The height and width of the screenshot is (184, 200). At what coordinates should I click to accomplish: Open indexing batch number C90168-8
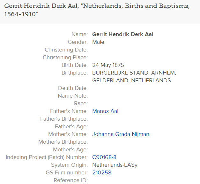(104, 157)
